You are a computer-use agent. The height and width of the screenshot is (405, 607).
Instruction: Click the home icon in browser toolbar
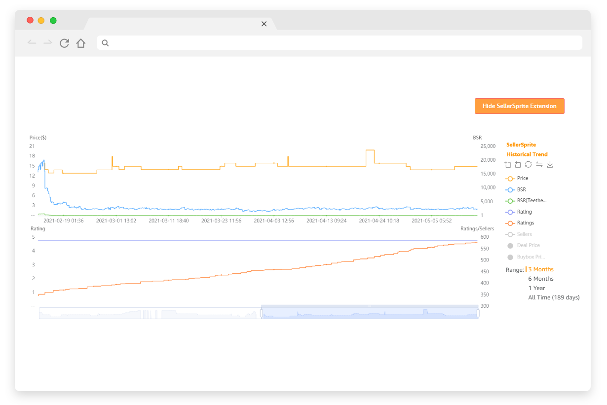[x=80, y=43]
